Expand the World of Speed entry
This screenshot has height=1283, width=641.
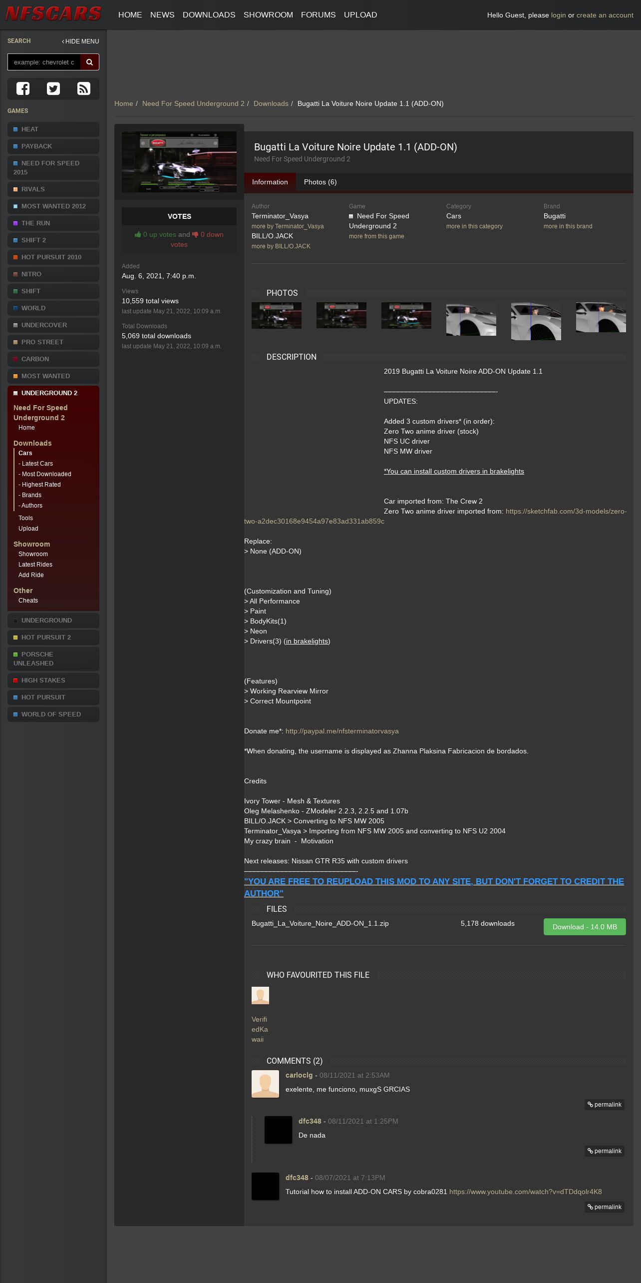[x=53, y=714]
